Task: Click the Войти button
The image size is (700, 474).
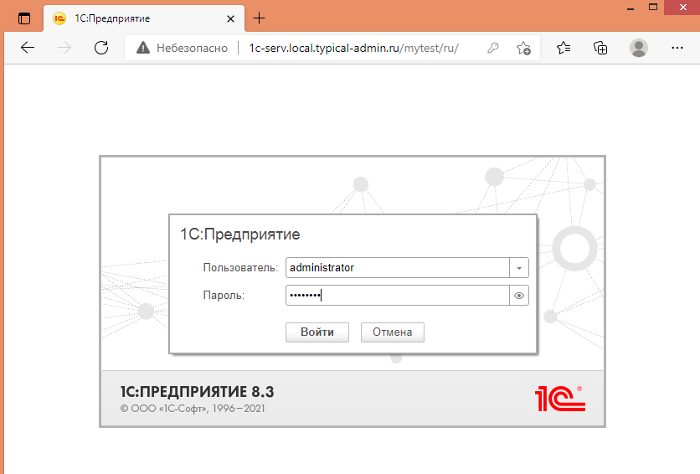Action: point(317,332)
